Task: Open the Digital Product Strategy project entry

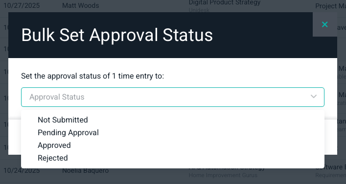Action: [225, 2]
